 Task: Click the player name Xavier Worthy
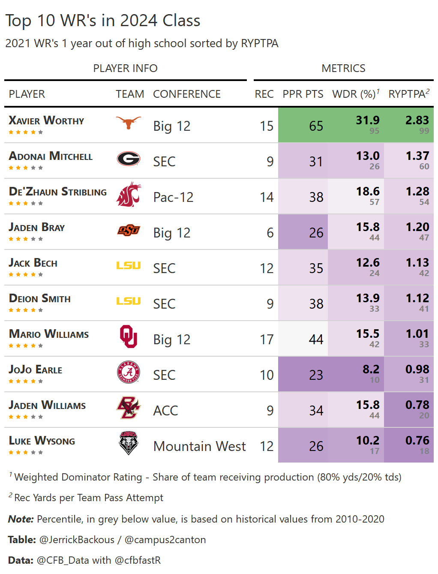point(46,120)
